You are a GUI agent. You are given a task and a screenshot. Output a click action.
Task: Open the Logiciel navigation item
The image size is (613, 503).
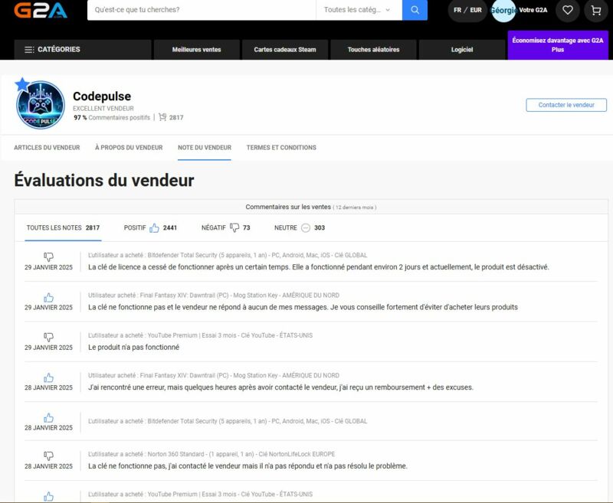pos(462,50)
